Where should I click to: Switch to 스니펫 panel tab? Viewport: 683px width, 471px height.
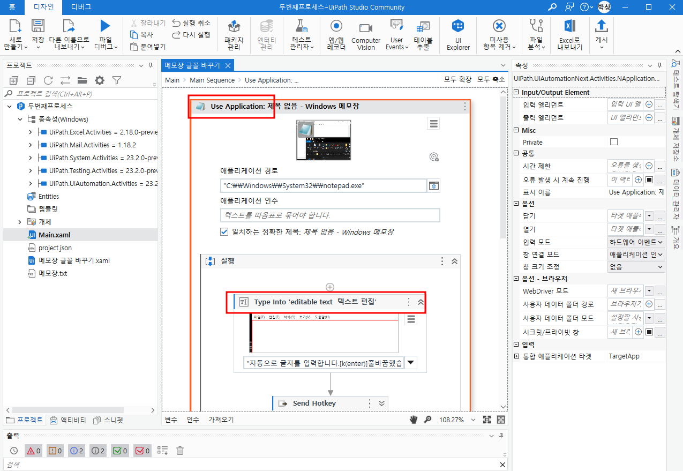(x=108, y=420)
